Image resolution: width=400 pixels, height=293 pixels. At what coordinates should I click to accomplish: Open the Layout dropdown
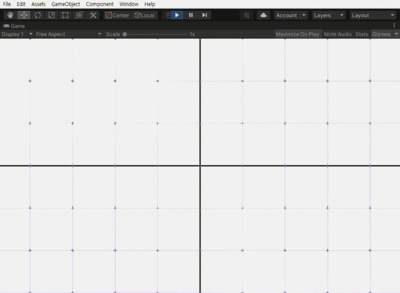tap(373, 15)
